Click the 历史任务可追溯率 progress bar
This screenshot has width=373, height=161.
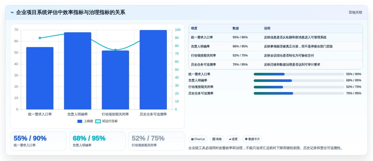click(x=299, y=93)
